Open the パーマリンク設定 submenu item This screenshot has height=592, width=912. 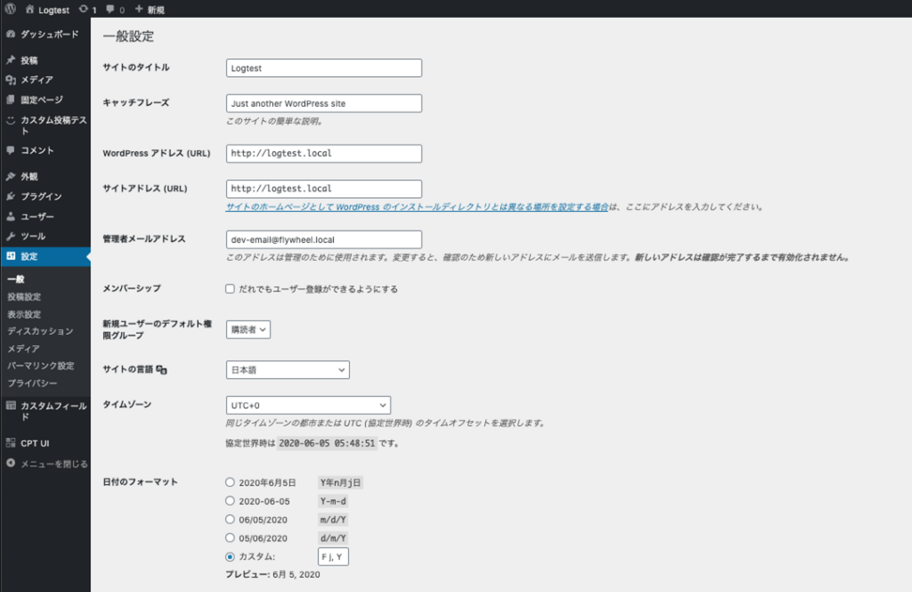point(41,366)
